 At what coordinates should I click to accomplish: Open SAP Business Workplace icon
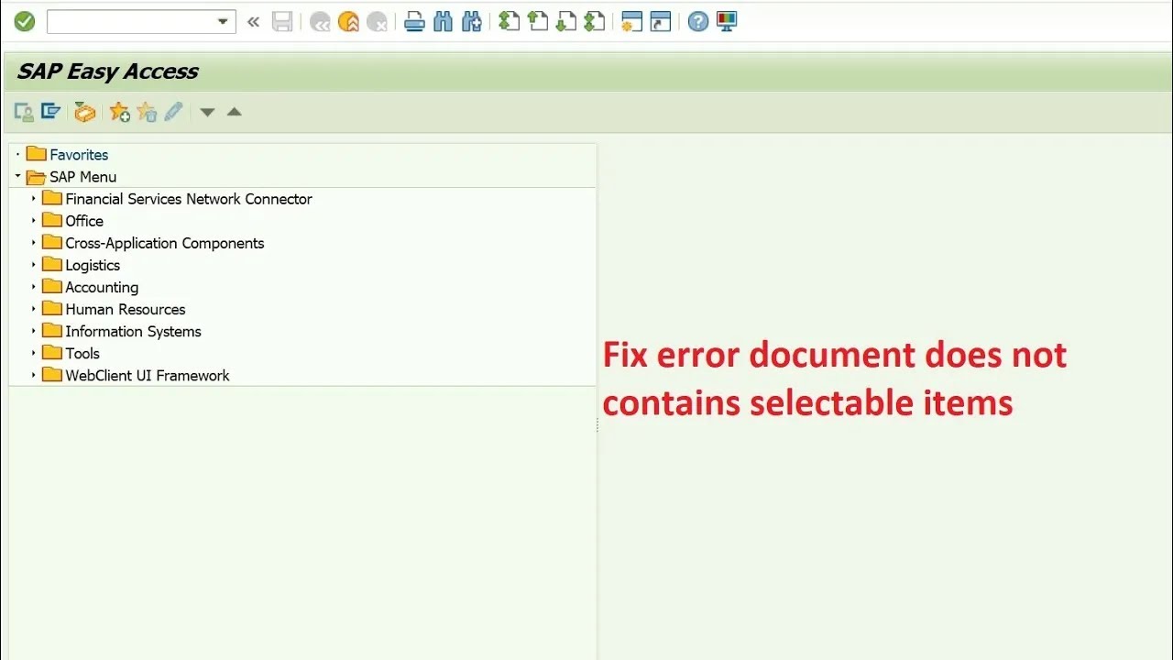coord(85,112)
